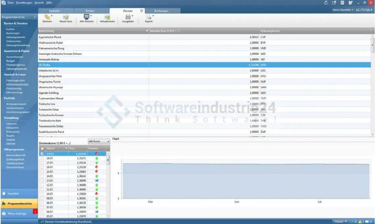Collapse the Programmbereiche sidebar panel
This screenshot has height=224, width=375.
[x=35, y=17]
